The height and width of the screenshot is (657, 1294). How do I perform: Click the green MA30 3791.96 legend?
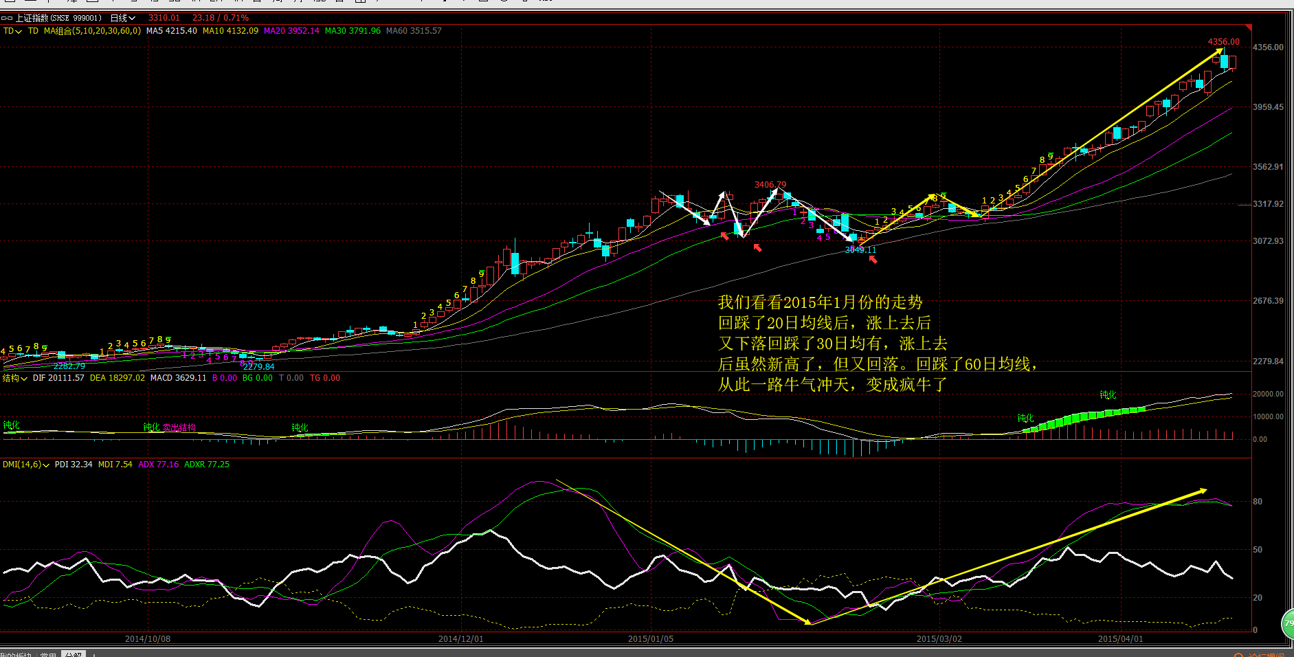tap(353, 31)
